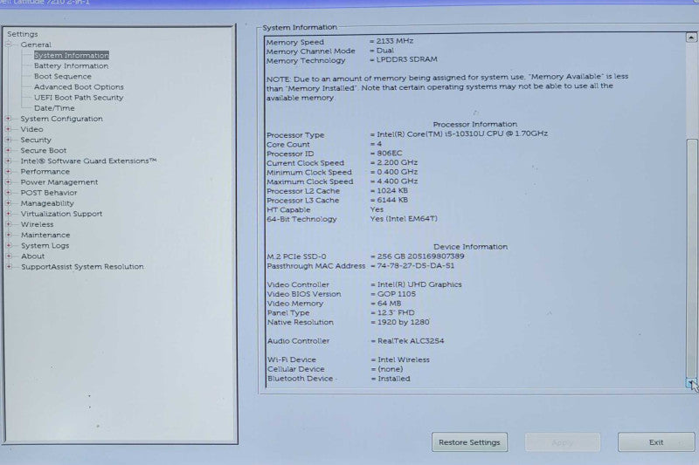This screenshot has width=699, height=465.
Task: Click the Wi-Fi Device Intel Wireless value
Action: pyautogui.click(x=404, y=359)
